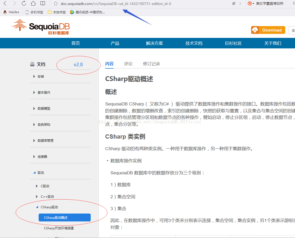Viewport: 295px width, 238px height.
Task: Expand the 基本操作 tree arrow
Action: tap(34, 92)
